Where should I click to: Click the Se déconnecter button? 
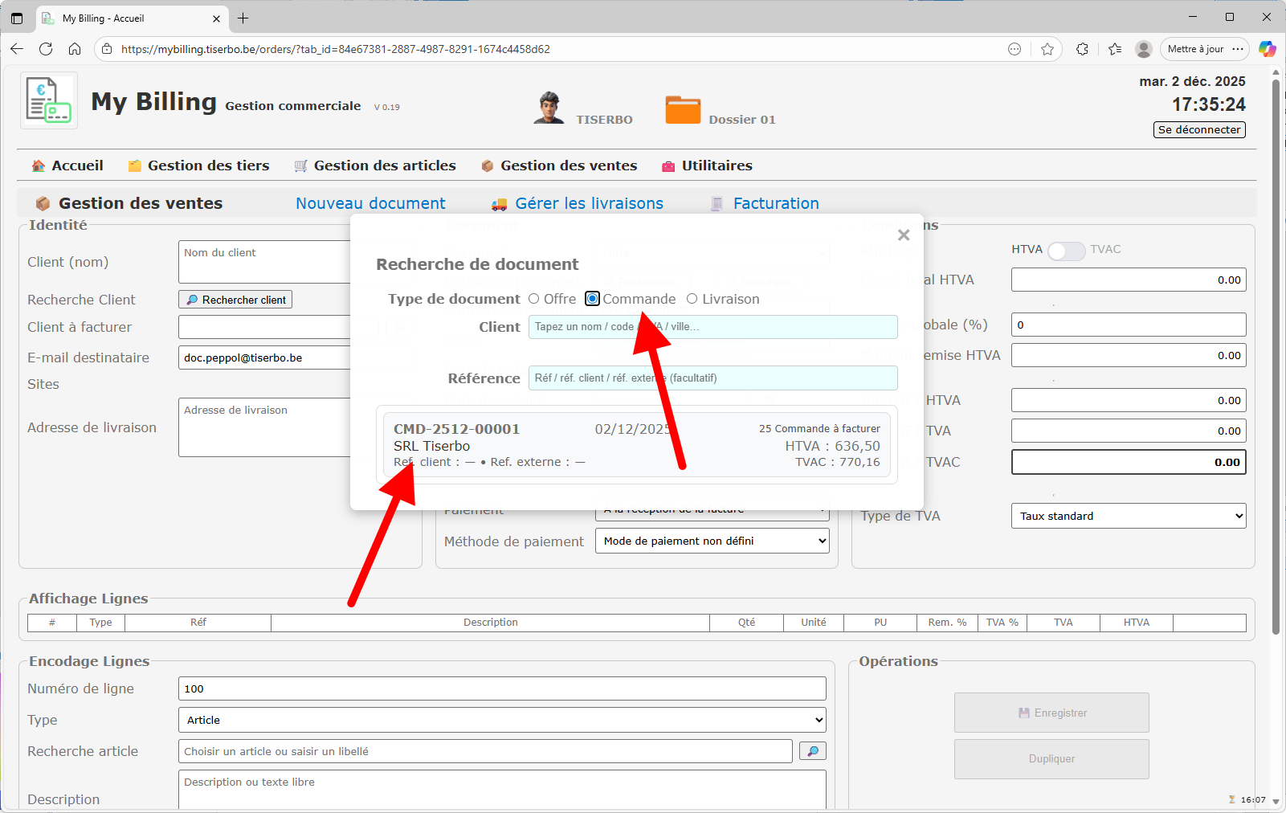[x=1199, y=129]
